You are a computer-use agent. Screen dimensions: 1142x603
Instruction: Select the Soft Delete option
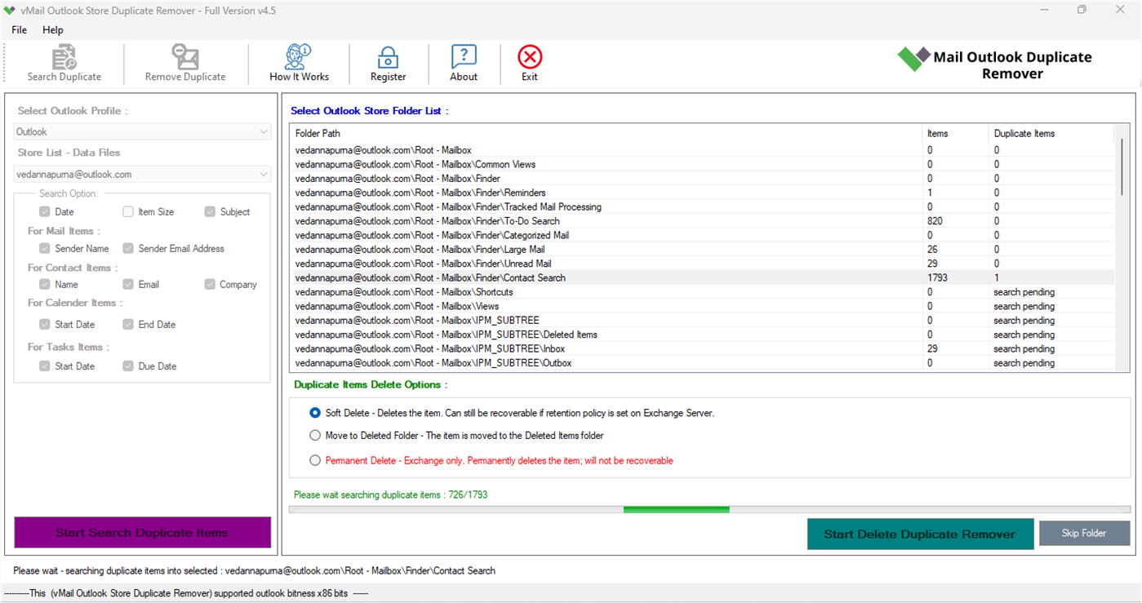315,413
